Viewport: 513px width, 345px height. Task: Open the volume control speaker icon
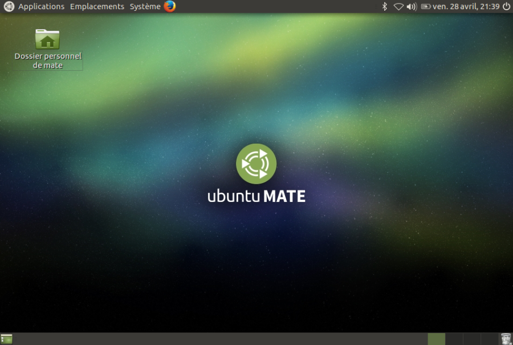point(412,7)
